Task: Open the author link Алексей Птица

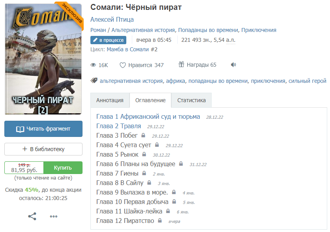Action: tap(112, 20)
